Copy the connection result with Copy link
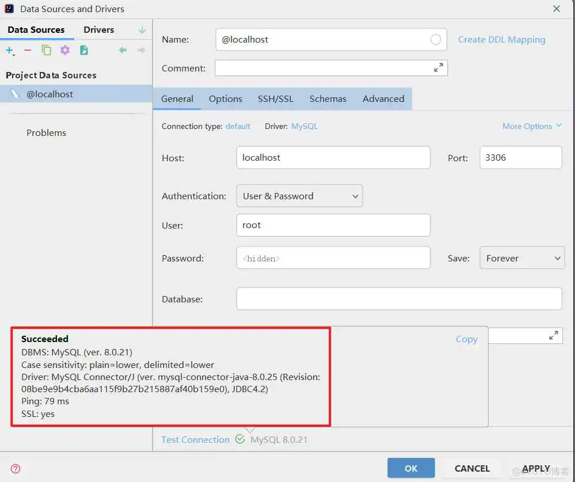This screenshot has height=482, width=575. [x=466, y=339]
